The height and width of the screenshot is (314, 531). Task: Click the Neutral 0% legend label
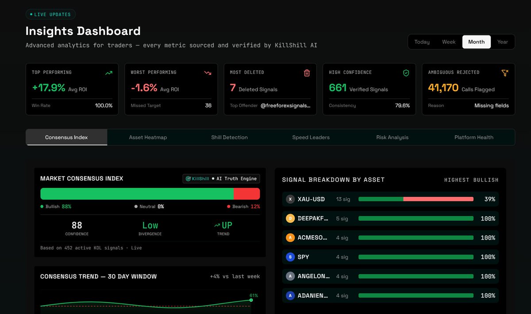(149, 207)
